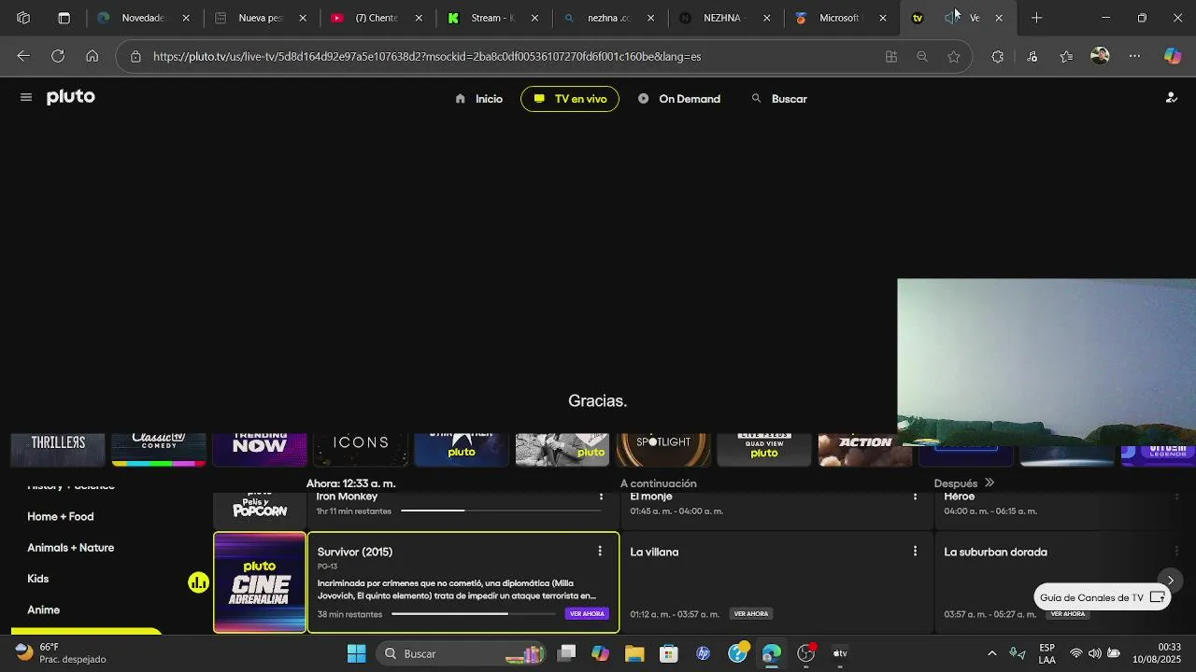This screenshot has height=672, width=1196.
Task: Select the Thrillers category tile
Action: 58,450
